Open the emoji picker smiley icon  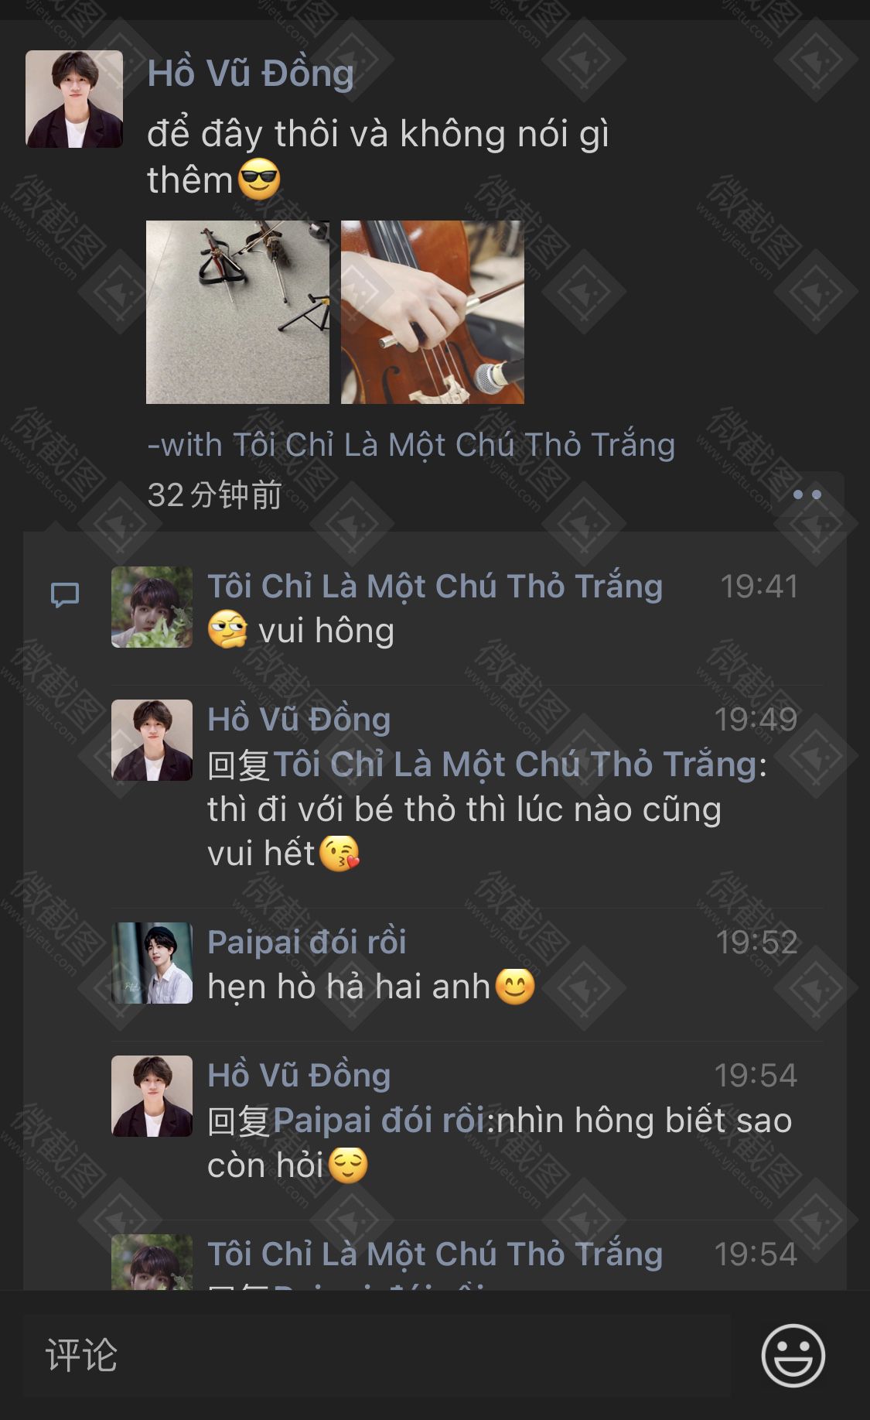click(793, 1355)
